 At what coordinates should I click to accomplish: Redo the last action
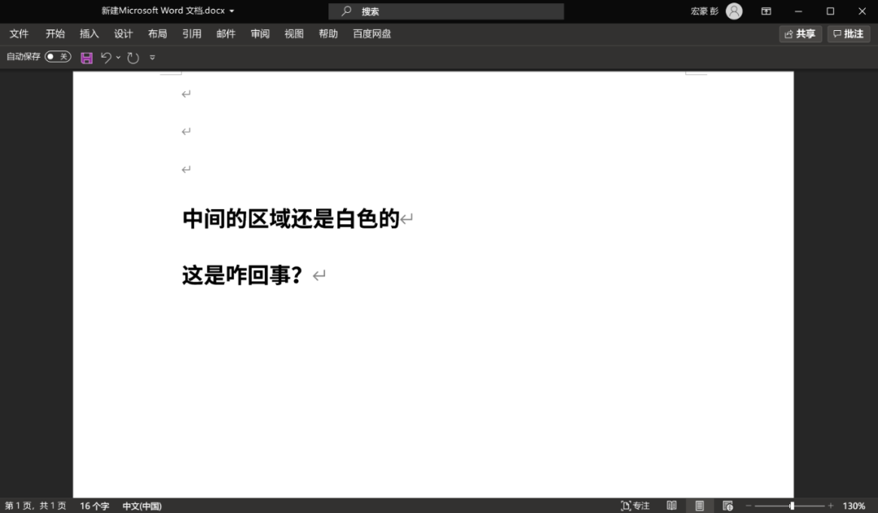(x=133, y=58)
